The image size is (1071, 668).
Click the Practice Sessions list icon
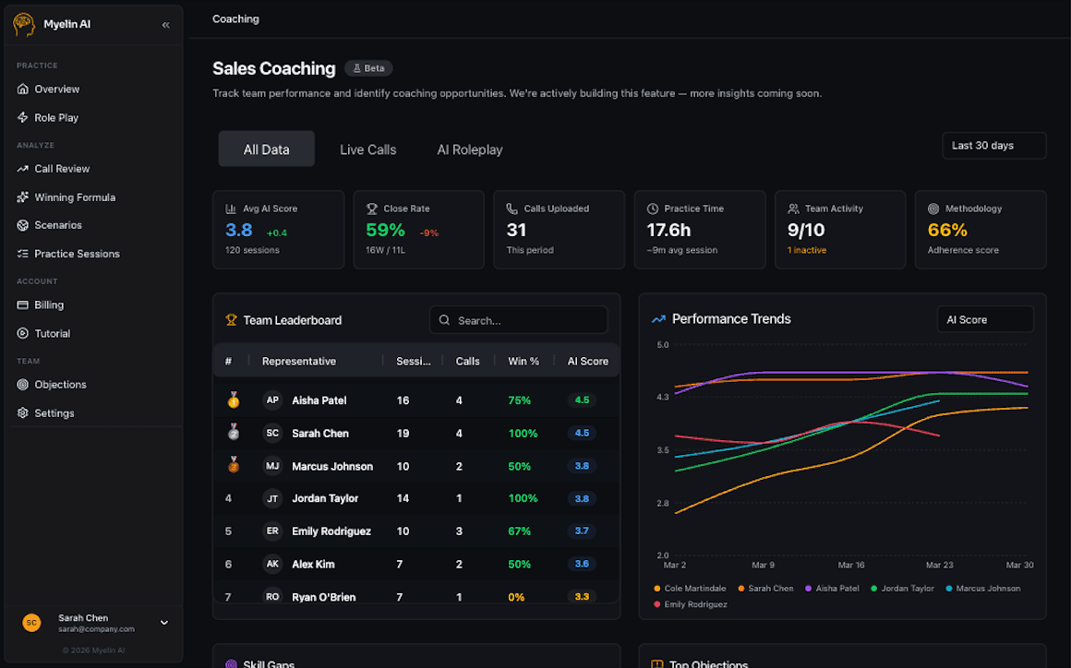point(22,254)
